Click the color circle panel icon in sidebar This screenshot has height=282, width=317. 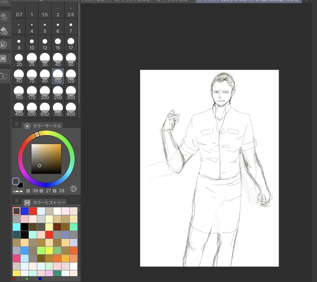4,45
